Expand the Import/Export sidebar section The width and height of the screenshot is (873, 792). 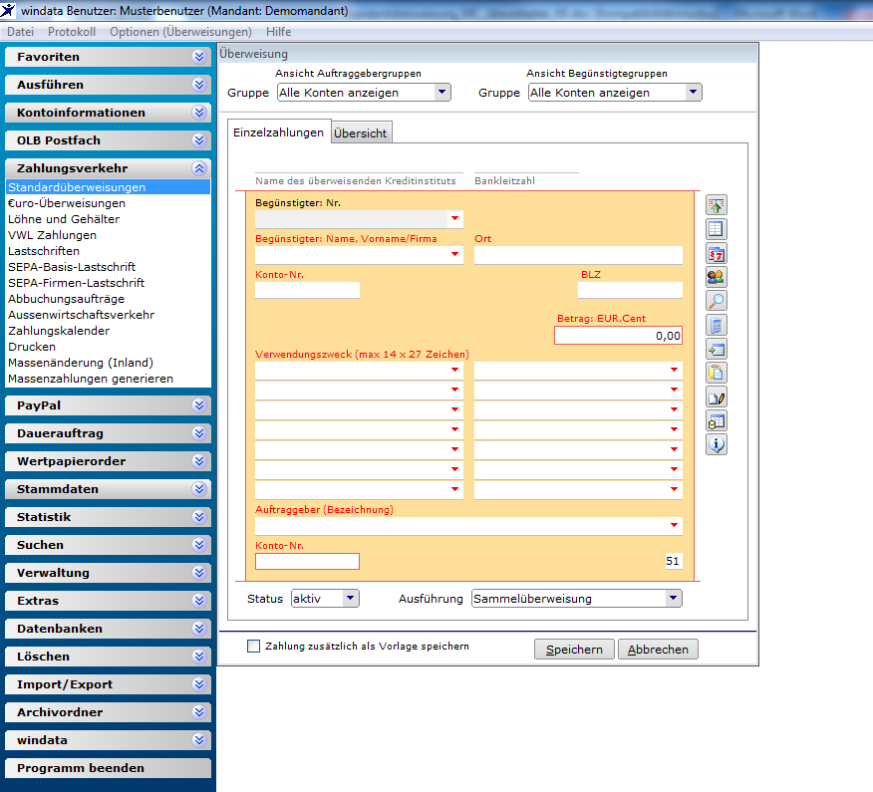(198, 684)
